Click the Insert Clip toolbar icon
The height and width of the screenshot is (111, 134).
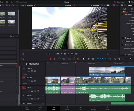(x=69, y=59)
